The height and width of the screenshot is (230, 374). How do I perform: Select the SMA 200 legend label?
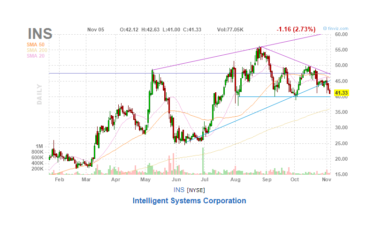click(37, 50)
